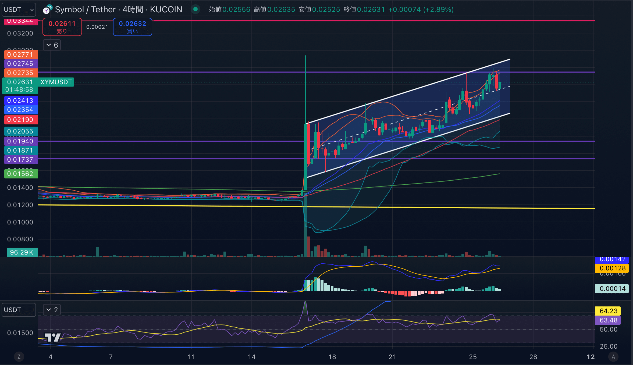The width and height of the screenshot is (633, 365).
Task: Click the 0.00128 signal value label
Action: (612, 268)
